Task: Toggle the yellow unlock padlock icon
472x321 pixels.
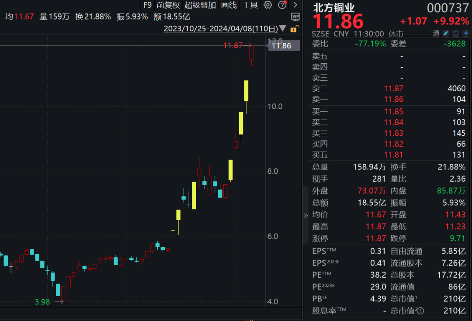Action: pyautogui.click(x=294, y=29)
